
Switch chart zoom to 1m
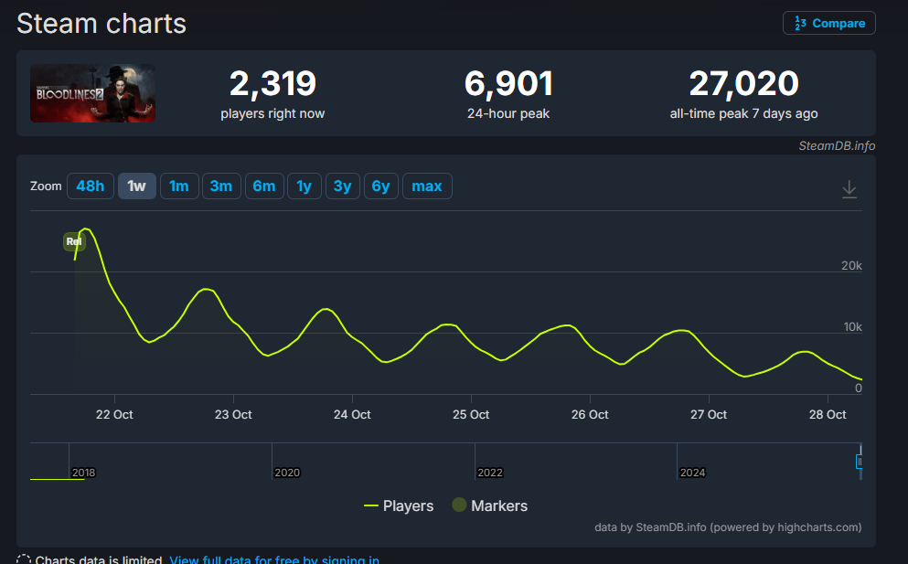pos(179,186)
